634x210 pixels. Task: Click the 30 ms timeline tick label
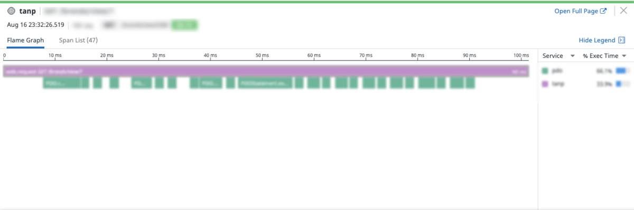click(158, 55)
